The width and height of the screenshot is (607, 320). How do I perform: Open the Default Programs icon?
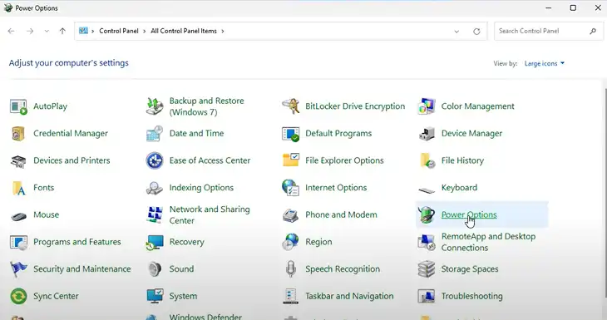point(290,134)
